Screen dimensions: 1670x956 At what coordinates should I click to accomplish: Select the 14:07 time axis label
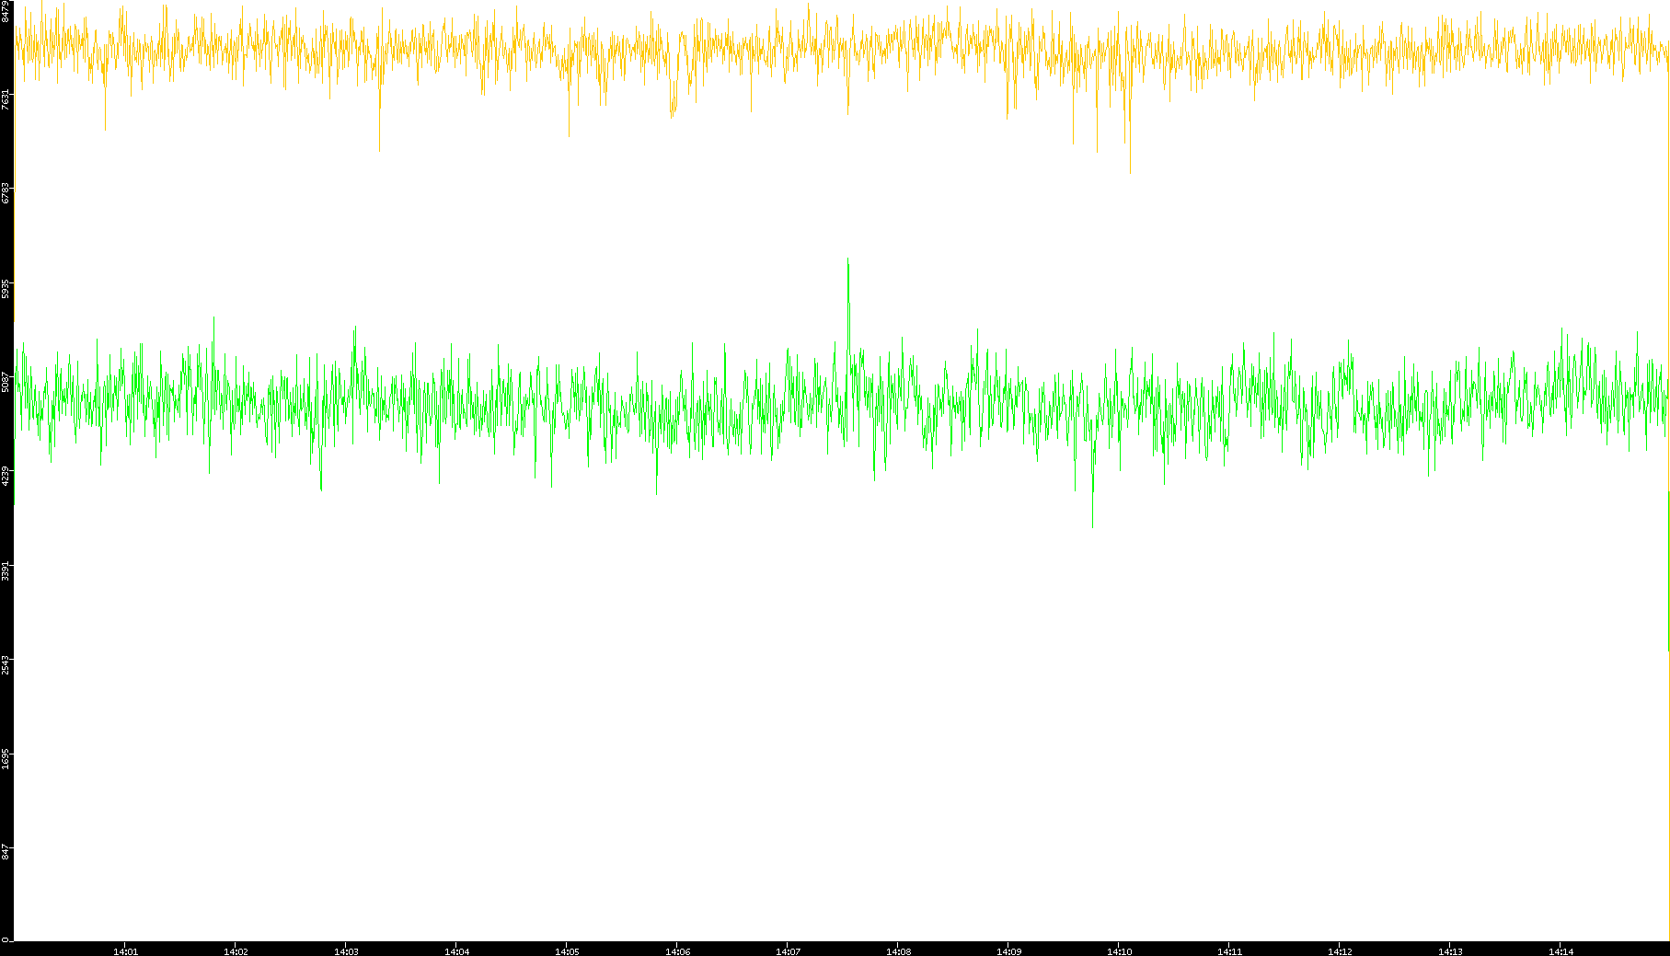(x=788, y=951)
